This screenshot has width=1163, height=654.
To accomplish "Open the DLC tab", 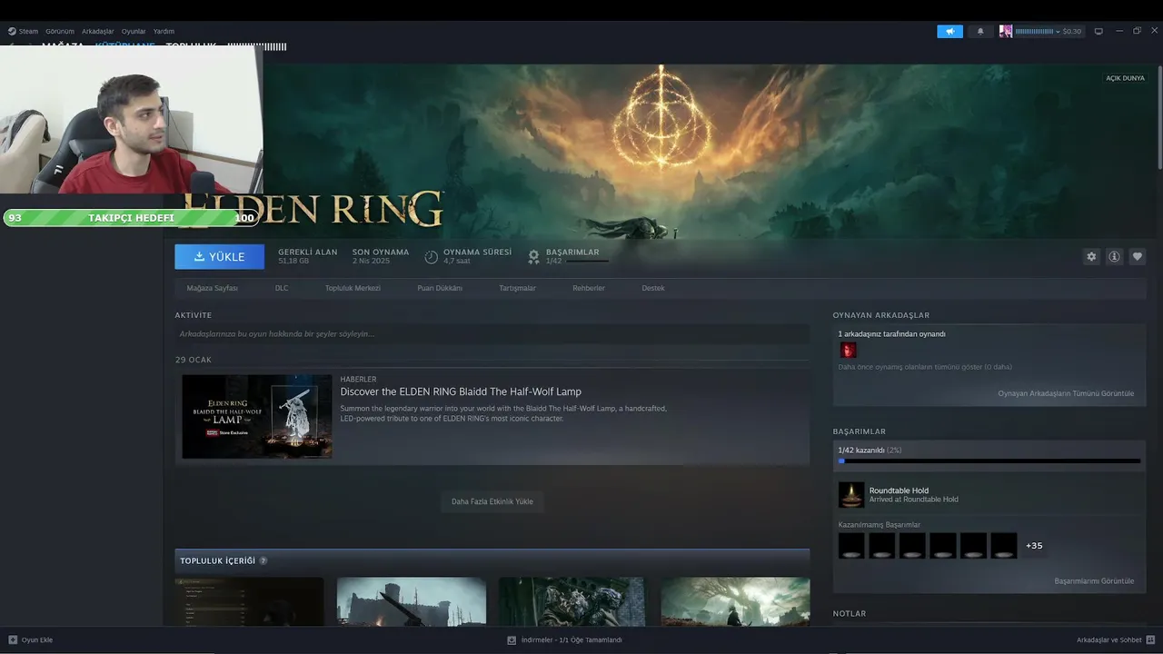I will click(282, 288).
